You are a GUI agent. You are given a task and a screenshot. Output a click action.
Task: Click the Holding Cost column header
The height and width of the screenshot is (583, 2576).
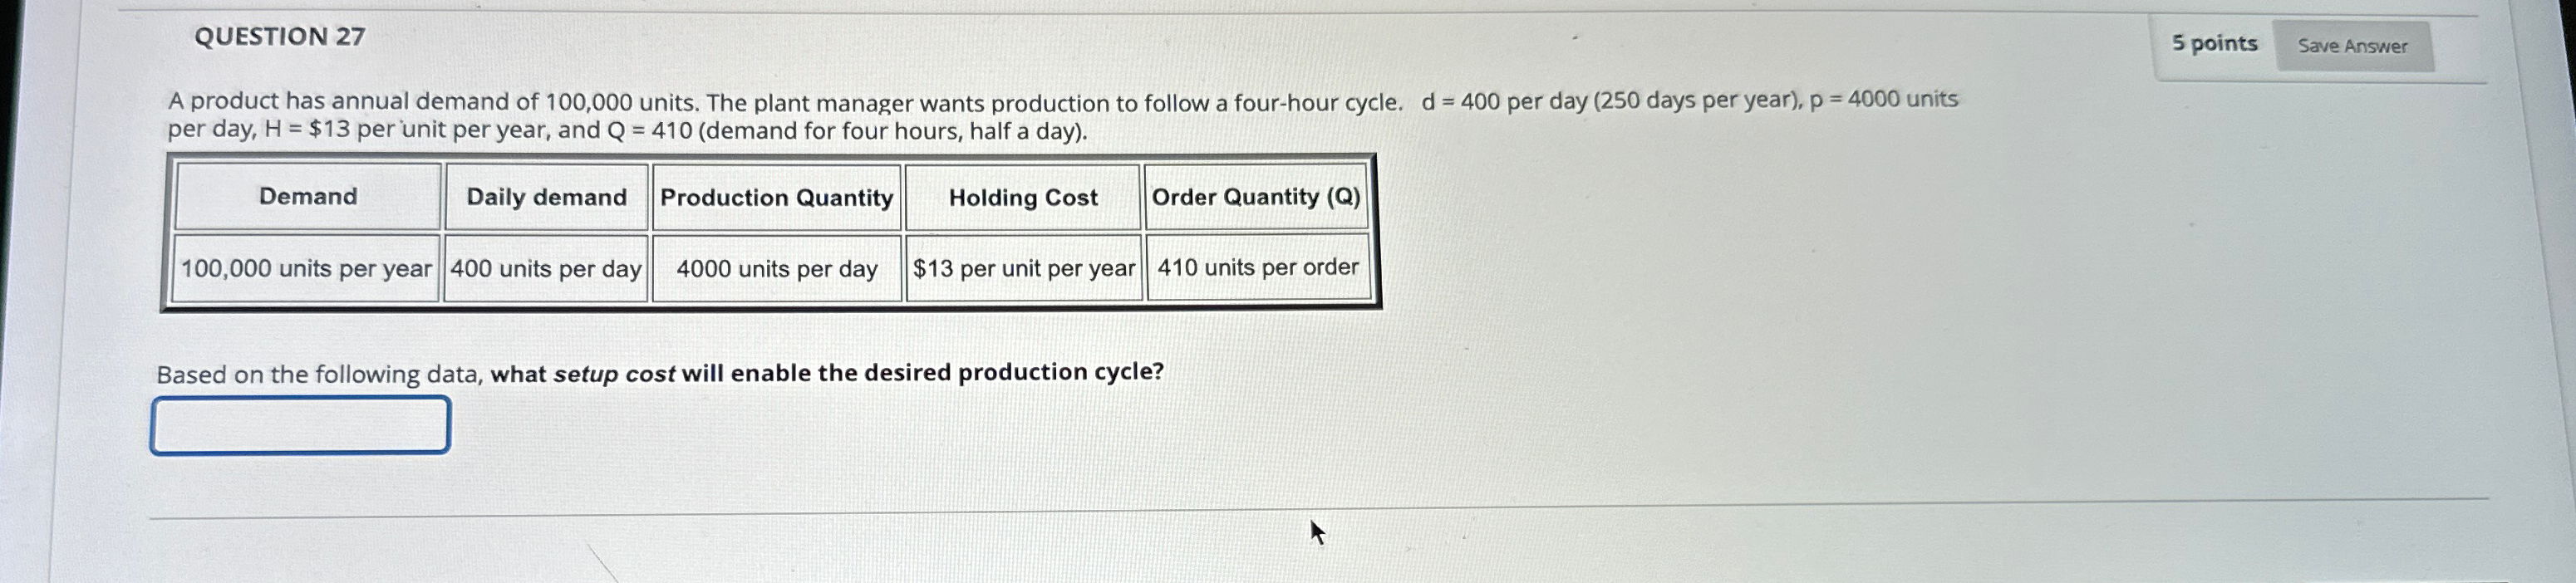point(1023,197)
